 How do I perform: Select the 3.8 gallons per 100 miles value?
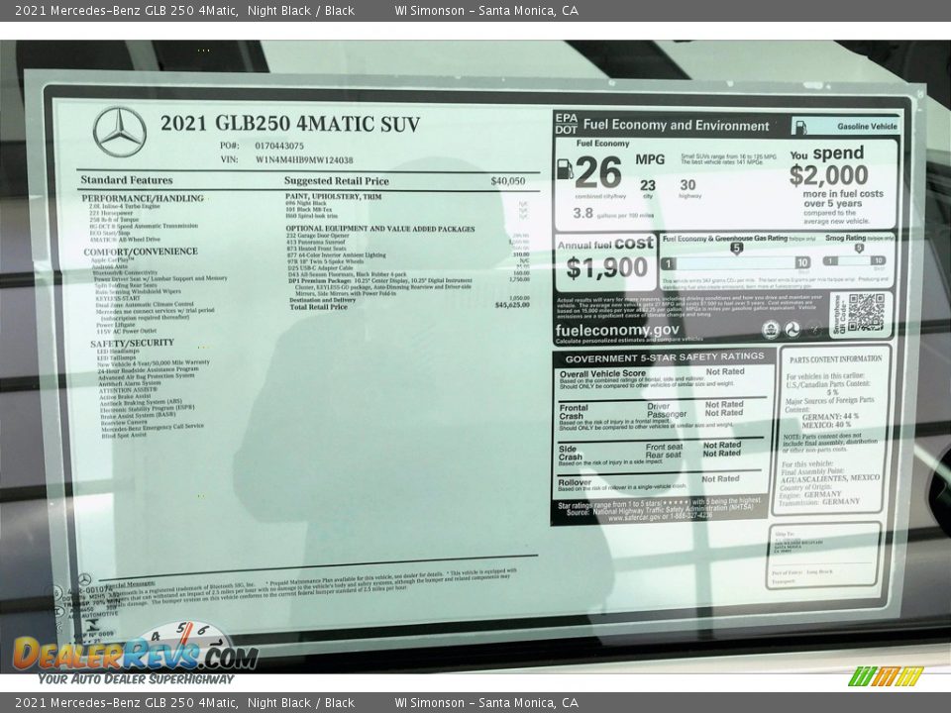pos(582,213)
